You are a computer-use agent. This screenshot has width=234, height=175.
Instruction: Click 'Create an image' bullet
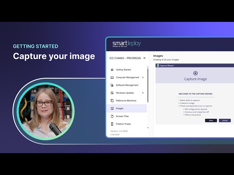point(187,103)
